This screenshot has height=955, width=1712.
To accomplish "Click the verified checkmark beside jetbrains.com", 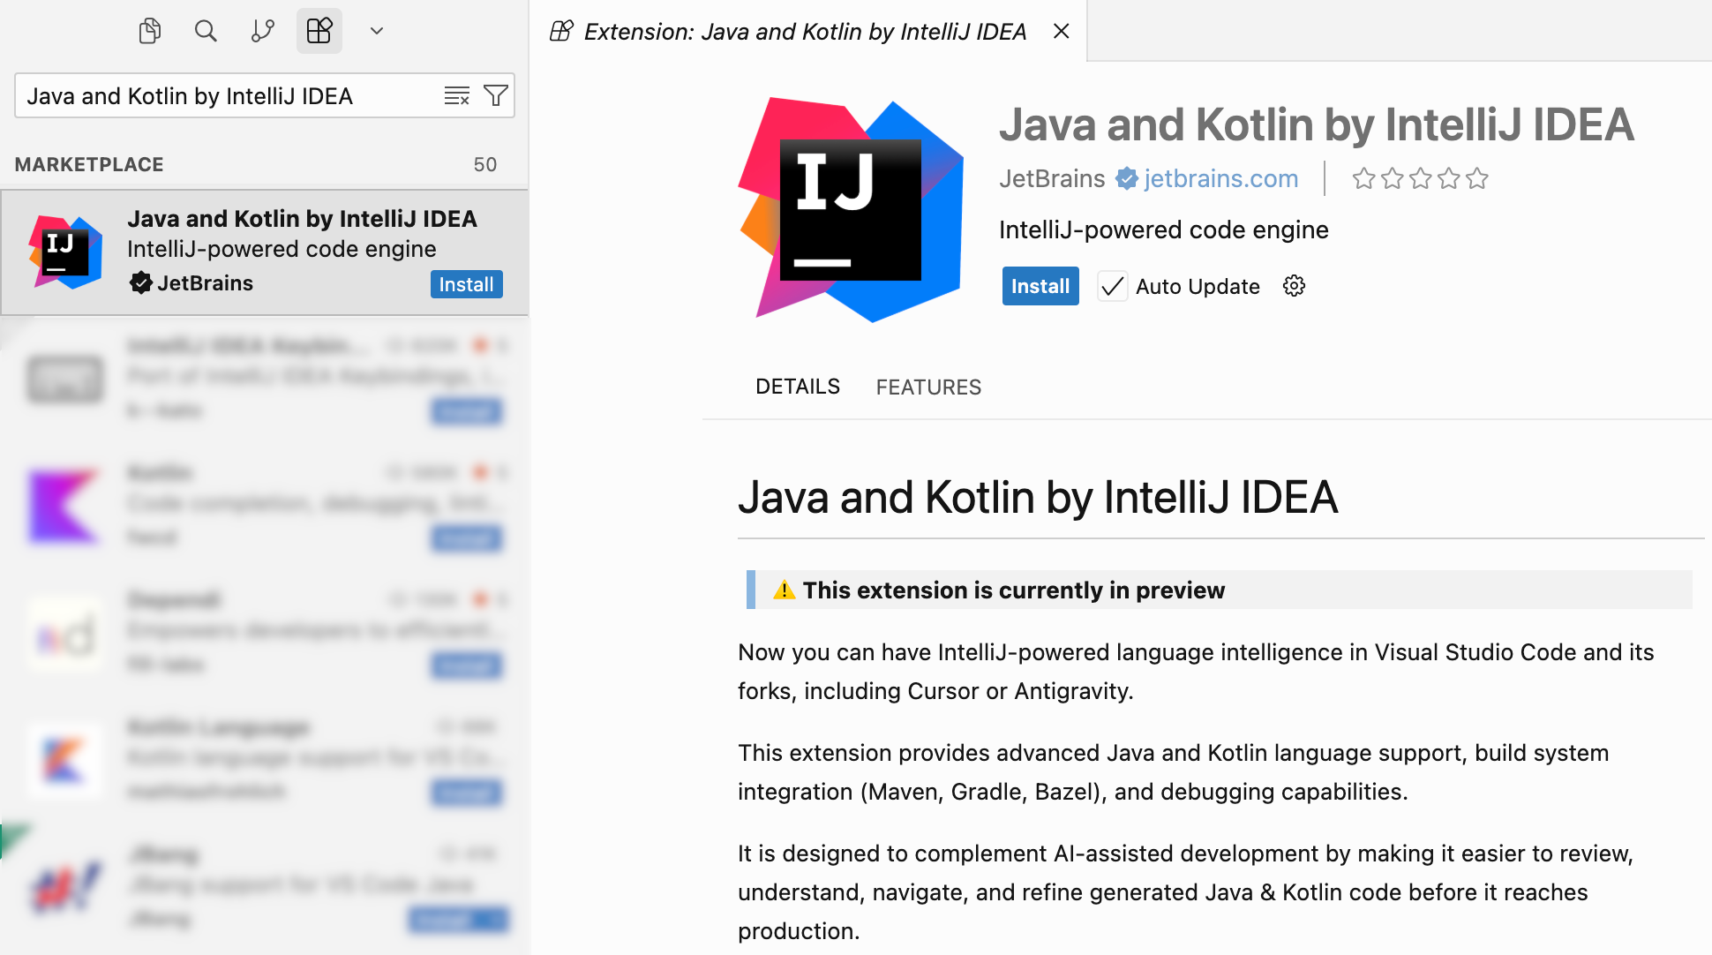I will pyautogui.click(x=1126, y=178).
